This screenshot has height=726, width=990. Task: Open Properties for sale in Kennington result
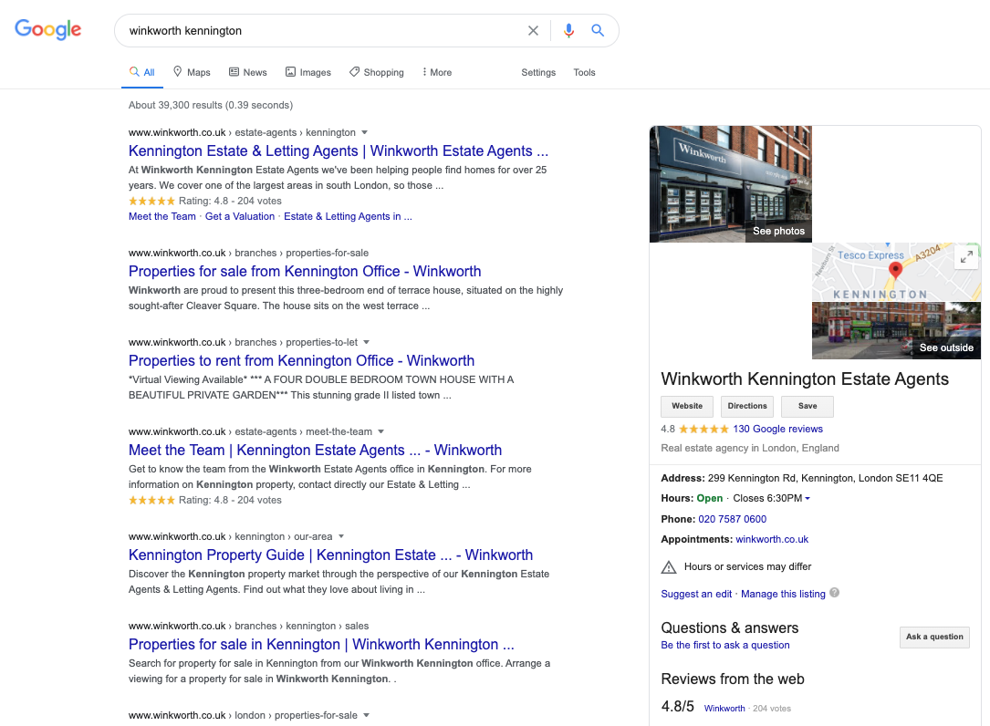pyautogui.click(x=321, y=645)
